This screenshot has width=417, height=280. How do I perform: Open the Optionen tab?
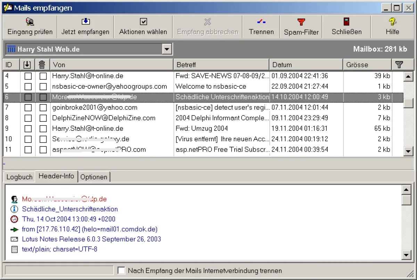coord(94,177)
